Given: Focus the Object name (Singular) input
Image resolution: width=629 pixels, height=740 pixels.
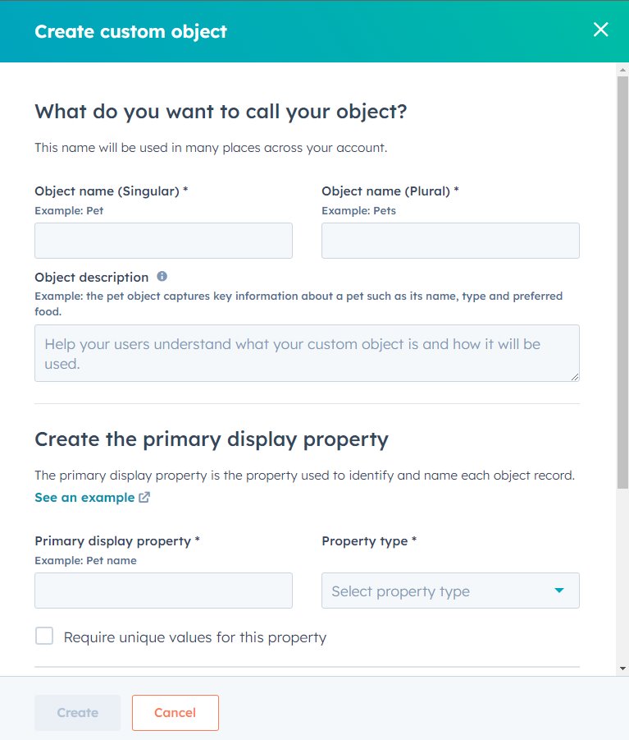Looking at the screenshot, I should pos(163,240).
